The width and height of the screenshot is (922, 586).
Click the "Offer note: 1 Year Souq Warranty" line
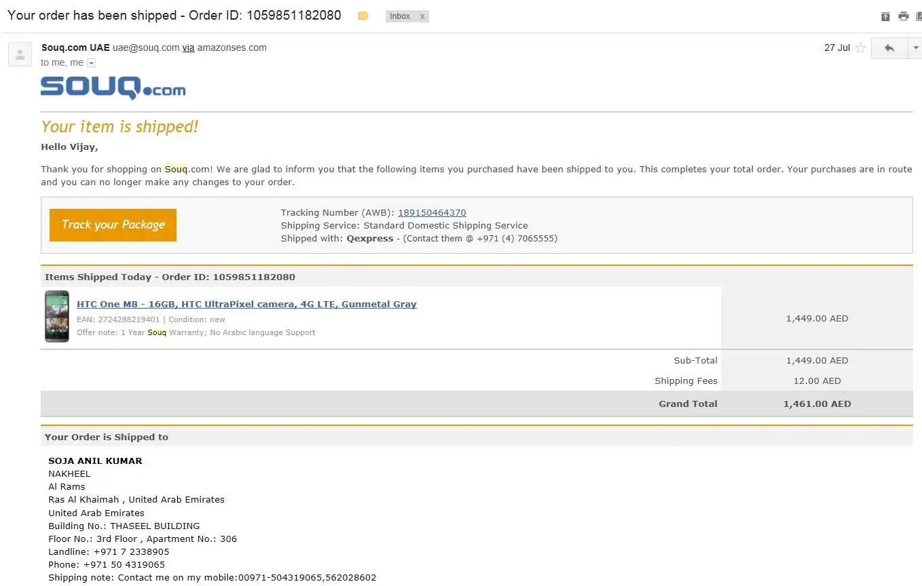coord(196,332)
